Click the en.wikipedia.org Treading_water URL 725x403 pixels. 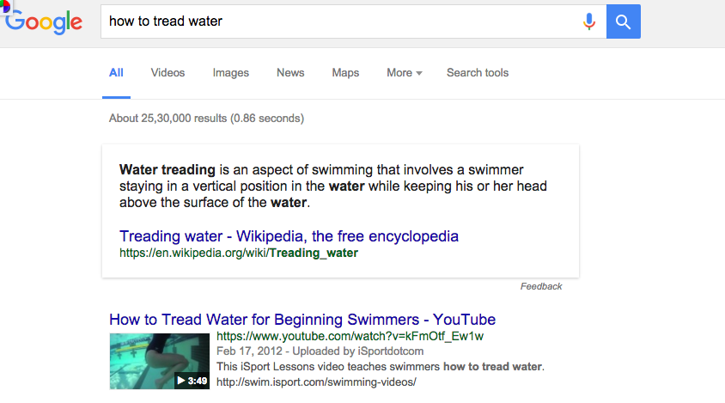pyautogui.click(x=239, y=253)
